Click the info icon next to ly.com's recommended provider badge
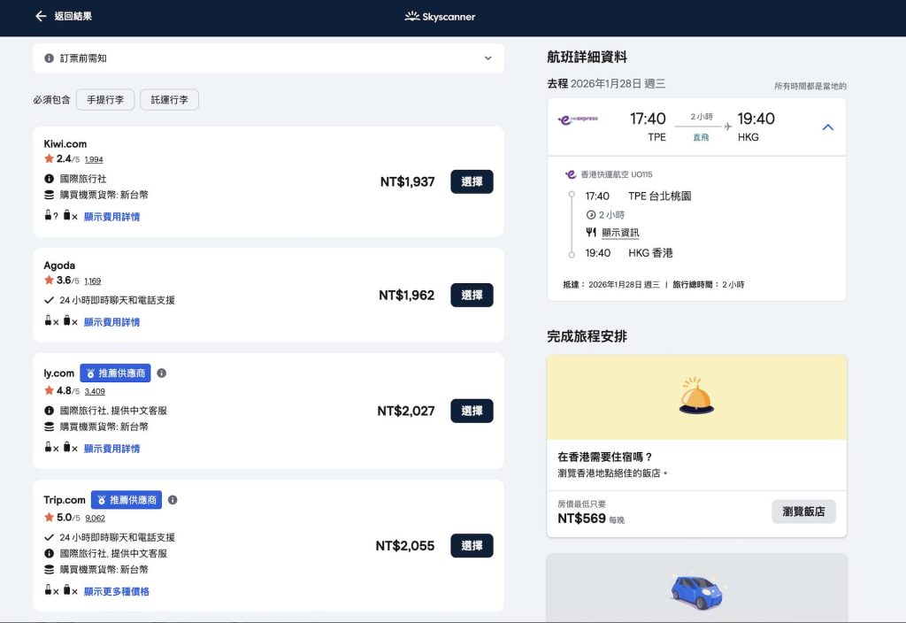This screenshot has height=623, width=906. pyautogui.click(x=161, y=373)
